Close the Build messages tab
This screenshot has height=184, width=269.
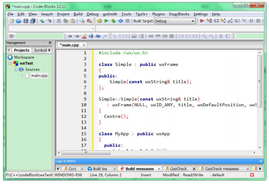coord(159,169)
